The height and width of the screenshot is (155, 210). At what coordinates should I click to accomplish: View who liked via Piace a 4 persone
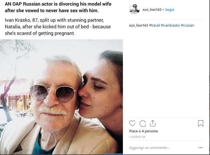(x=143, y=131)
